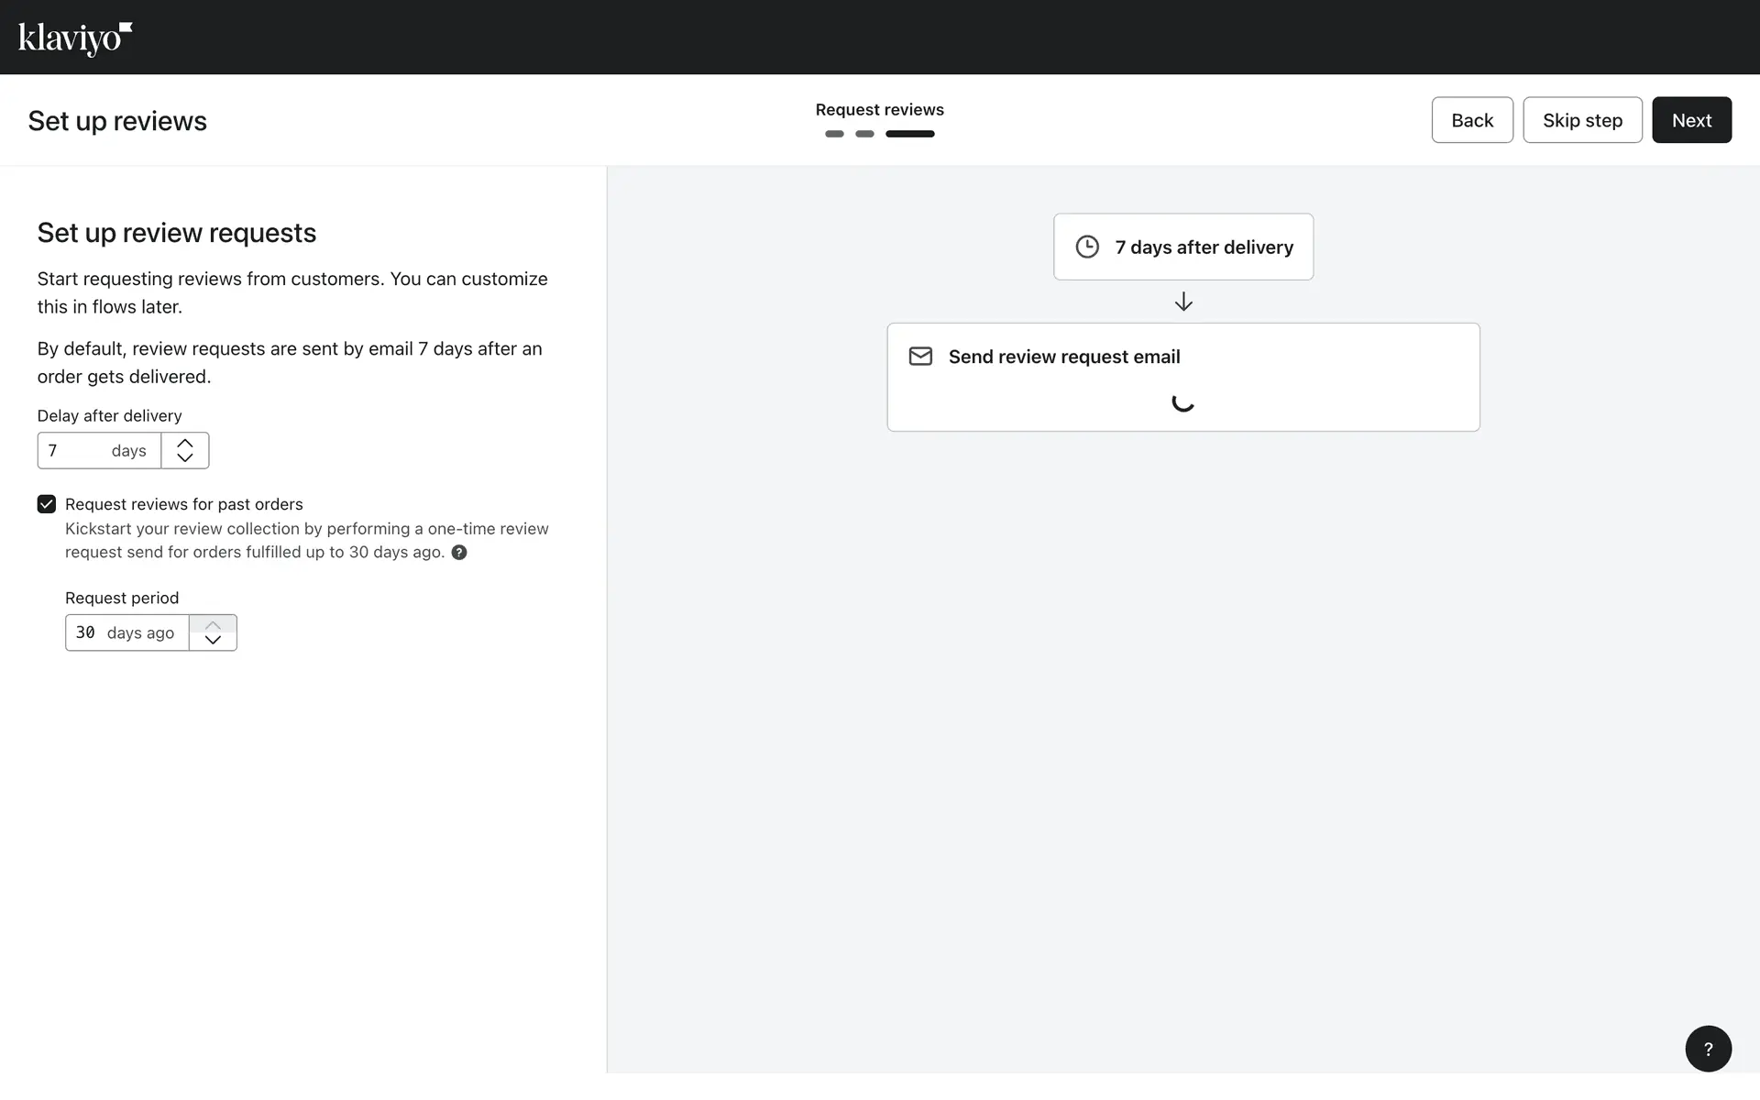
Task: Go back with the Back button
Action: (1471, 120)
